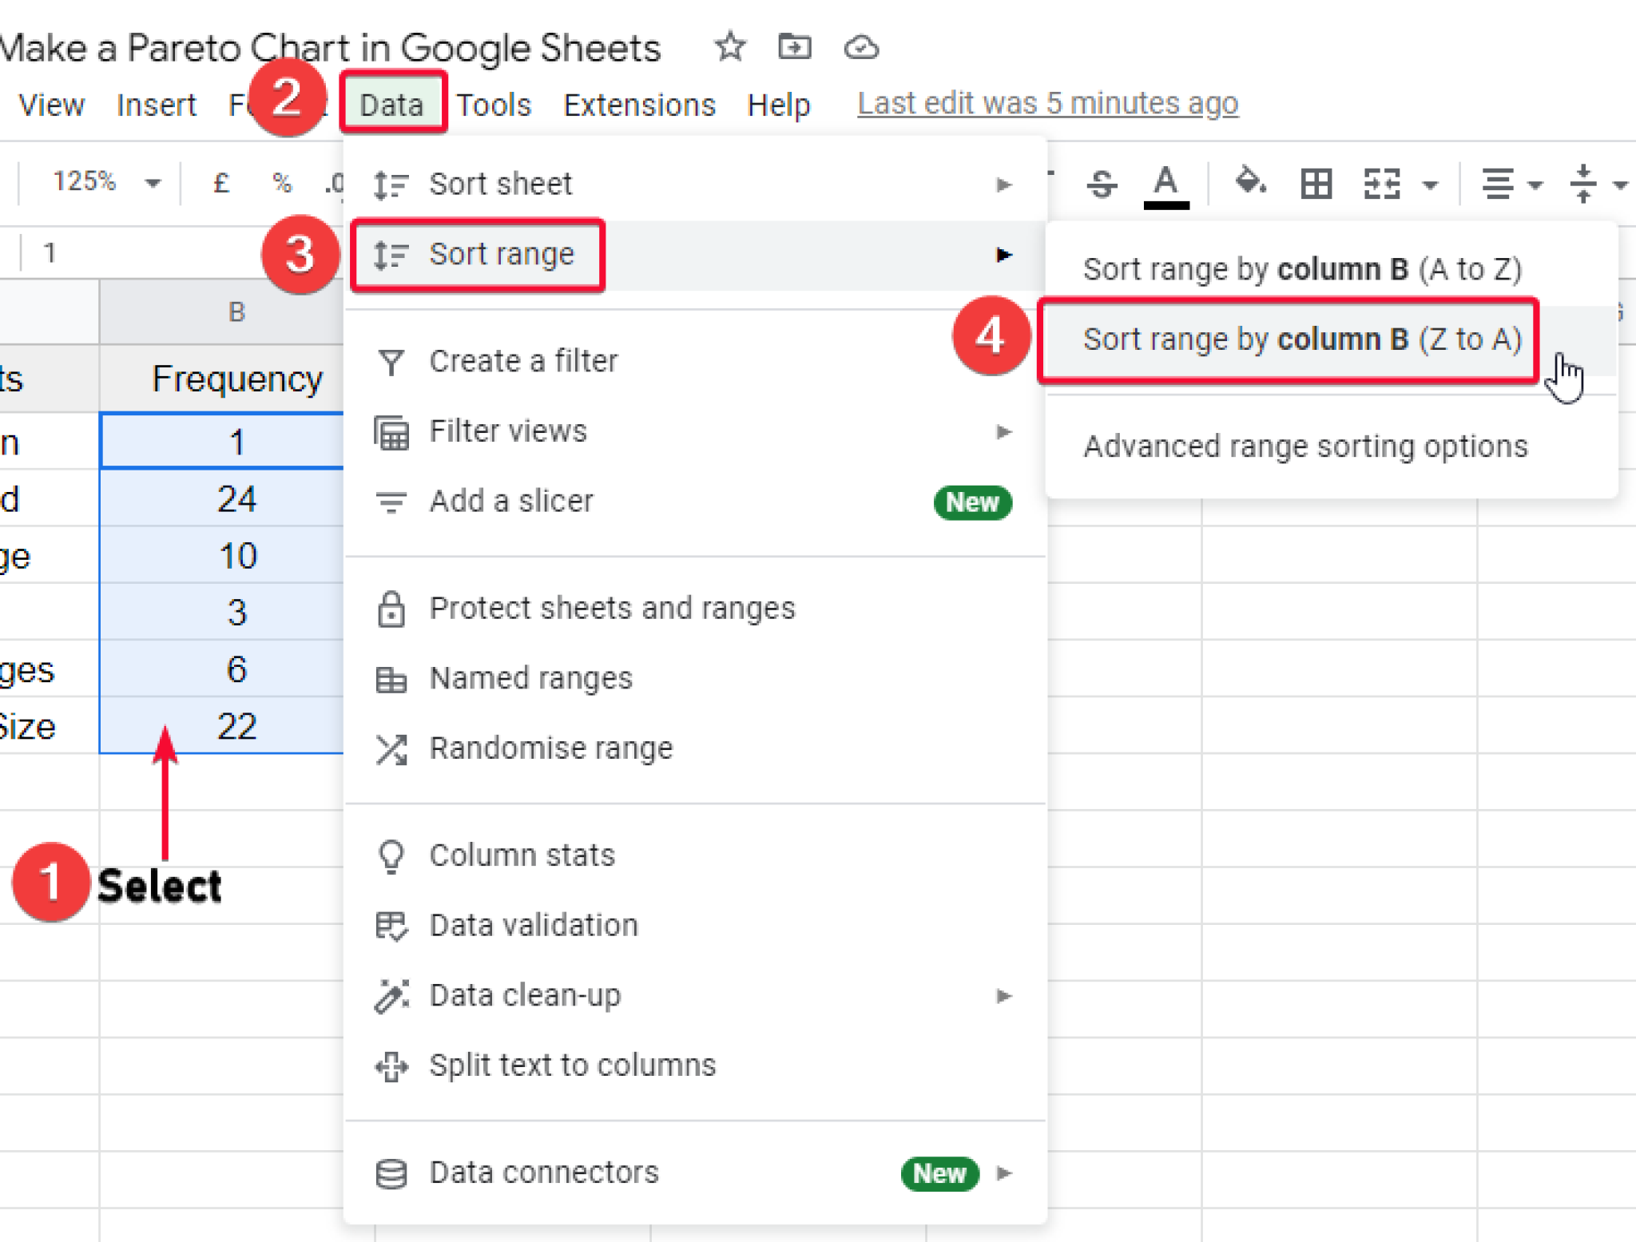The image size is (1636, 1242).
Task: Open the Data menu
Action: pyautogui.click(x=391, y=105)
